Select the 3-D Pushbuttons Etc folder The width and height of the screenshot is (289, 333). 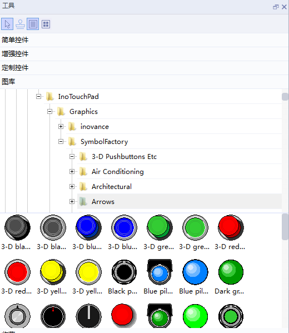coord(124,157)
